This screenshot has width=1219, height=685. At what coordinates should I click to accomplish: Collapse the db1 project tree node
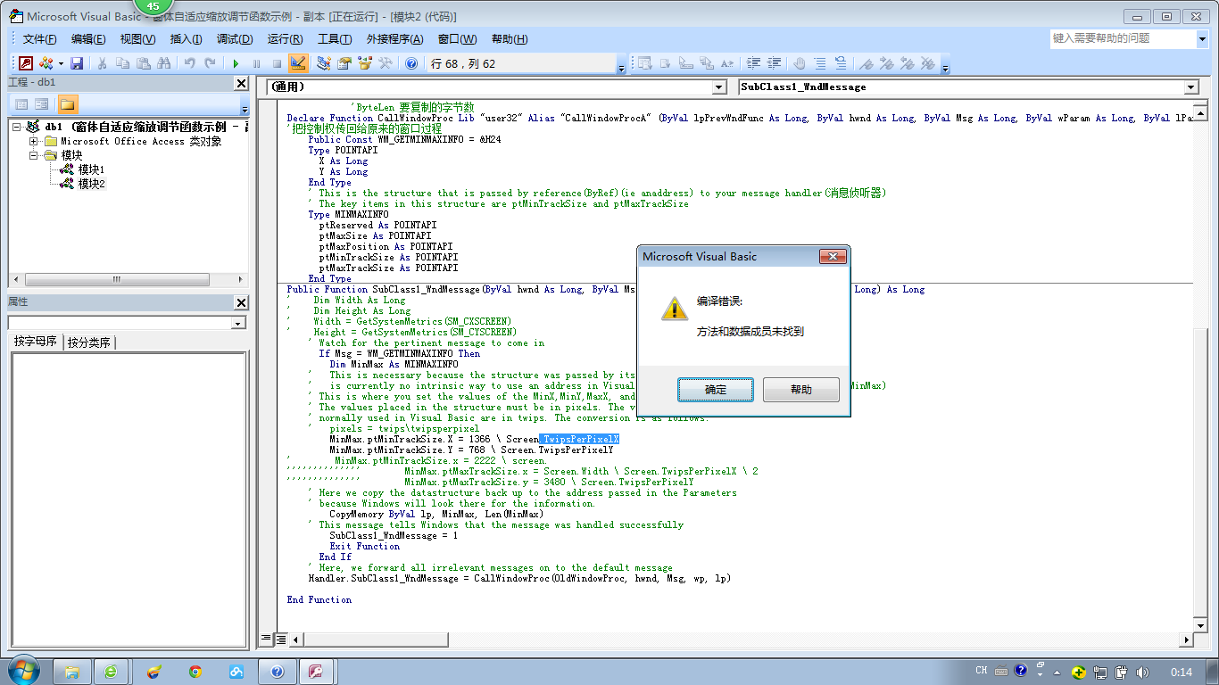[18, 127]
